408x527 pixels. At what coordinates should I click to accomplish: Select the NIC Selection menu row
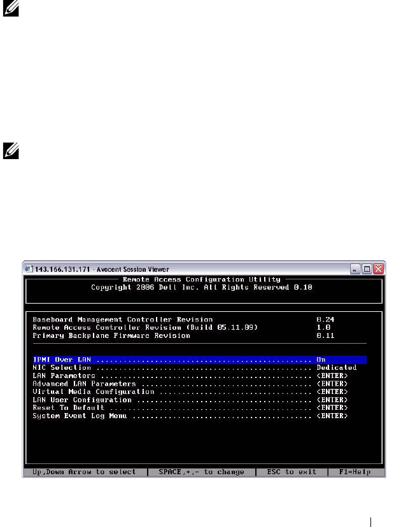(x=195, y=368)
